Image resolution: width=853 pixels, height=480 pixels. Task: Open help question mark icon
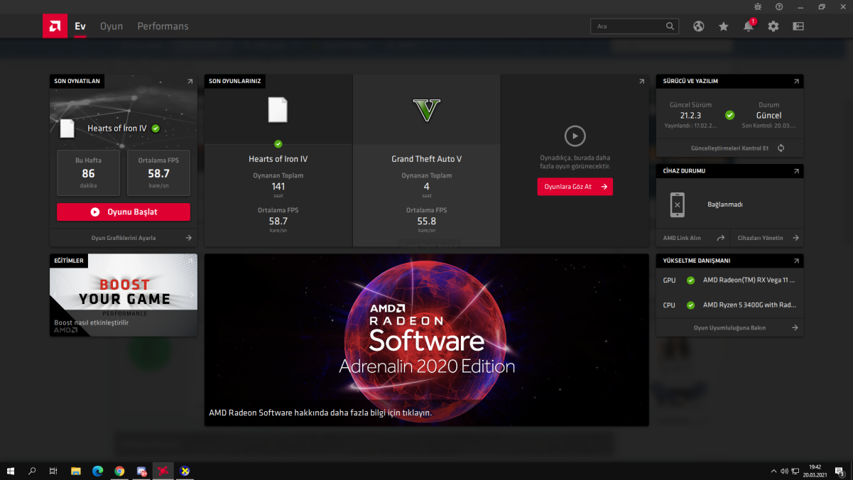pos(779,6)
